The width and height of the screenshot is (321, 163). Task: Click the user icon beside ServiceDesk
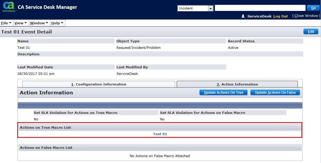(x=243, y=16)
